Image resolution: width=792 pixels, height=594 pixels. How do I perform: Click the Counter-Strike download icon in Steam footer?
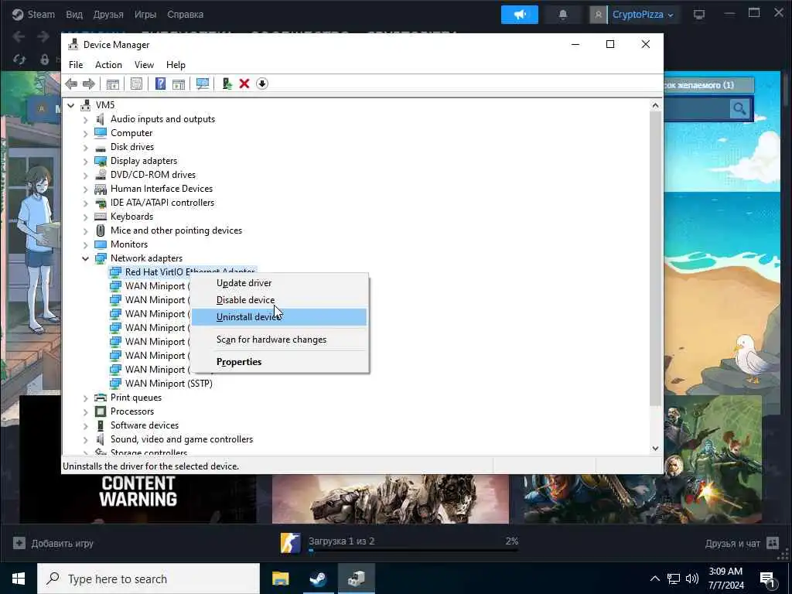coord(291,544)
